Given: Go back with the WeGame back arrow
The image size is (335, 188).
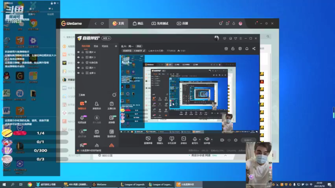Looking at the screenshot, I should (x=95, y=23).
